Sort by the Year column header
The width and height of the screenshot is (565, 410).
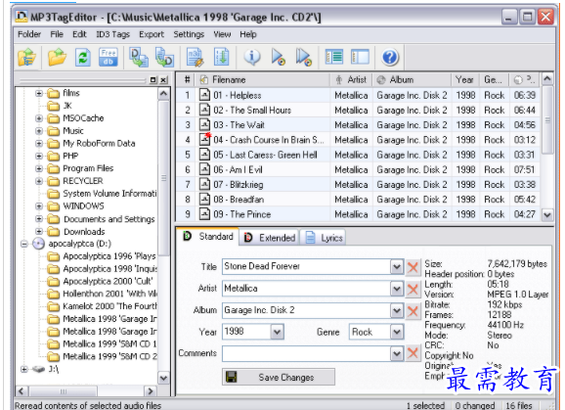[465, 79]
